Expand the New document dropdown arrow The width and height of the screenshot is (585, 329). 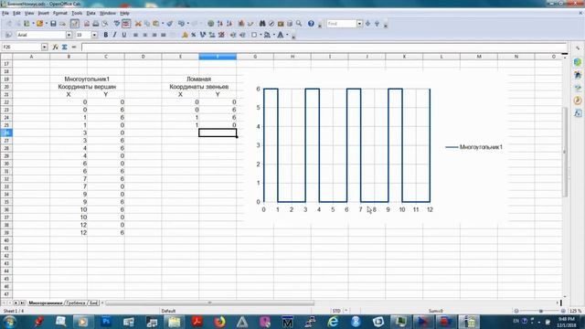coord(33,24)
